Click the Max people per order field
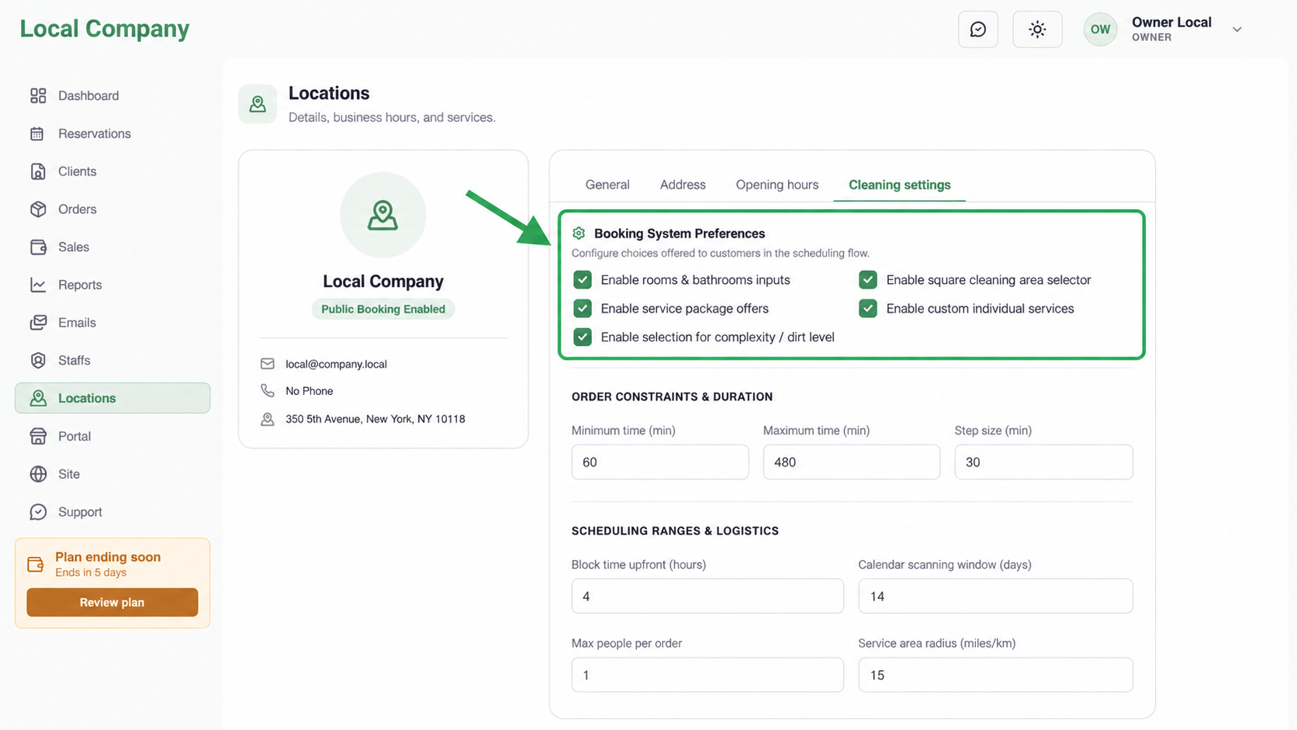Image resolution: width=1297 pixels, height=730 pixels. 707,675
